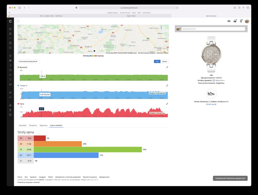258x195 pixels.
Task: Go back with Safari back arrow
Action: click(x=25, y=7)
